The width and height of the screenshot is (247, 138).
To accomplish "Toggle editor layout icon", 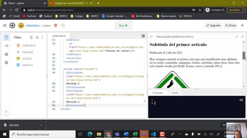I will (x=143, y=36).
